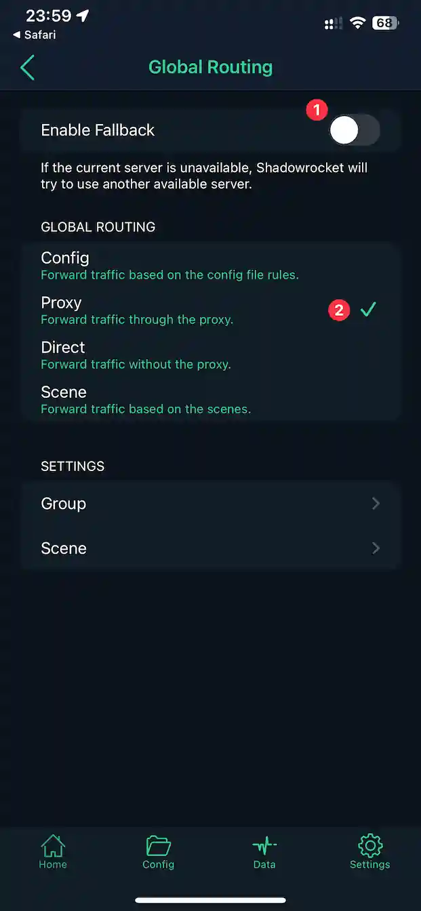The image size is (421, 911).
Task: Tap the red badge numbered 2
Action: (339, 310)
